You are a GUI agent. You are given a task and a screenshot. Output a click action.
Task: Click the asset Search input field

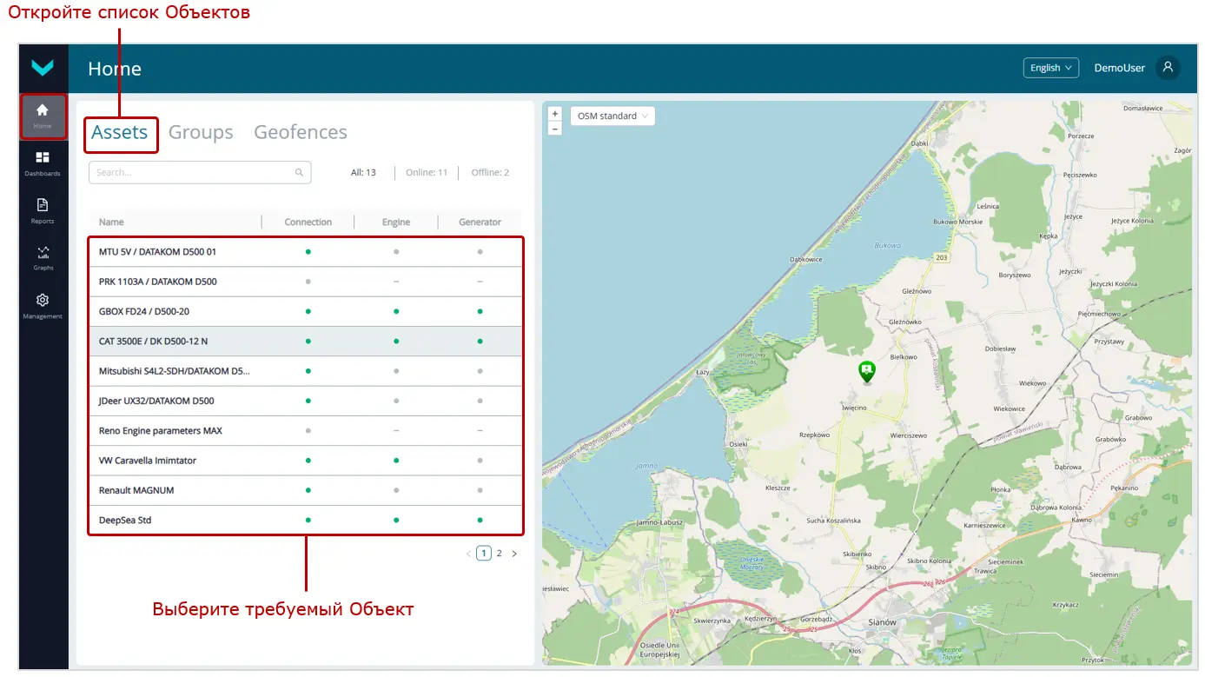pos(191,173)
